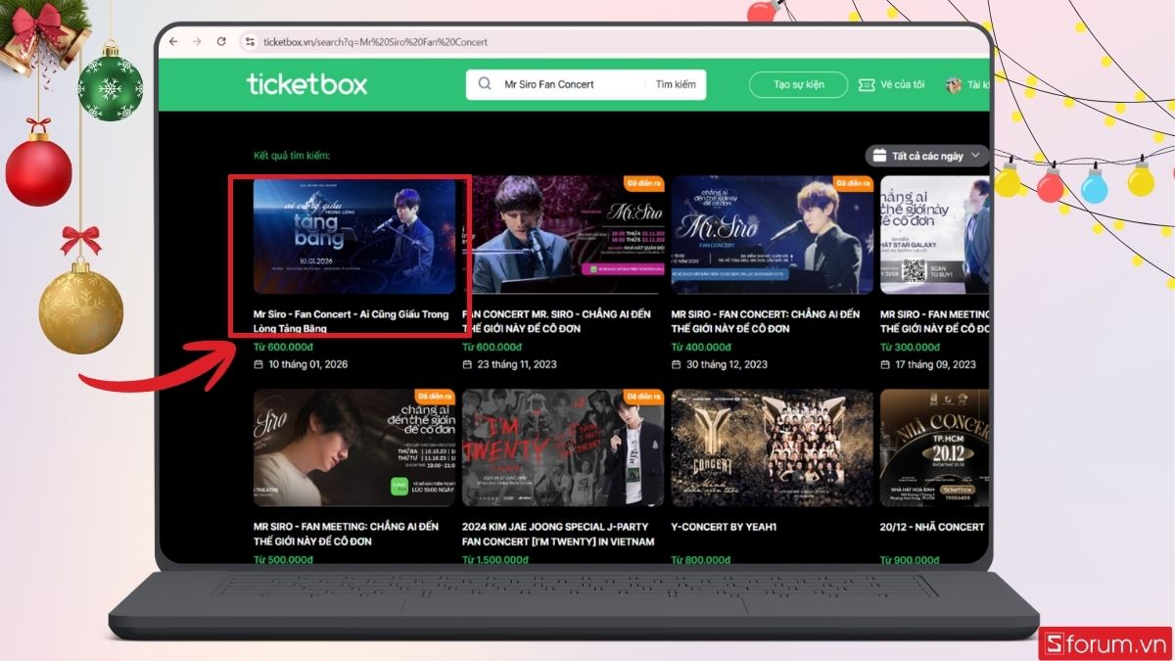Expand the Tất cả các ngày date filter
Image resolution: width=1175 pixels, height=661 pixels.
(926, 156)
